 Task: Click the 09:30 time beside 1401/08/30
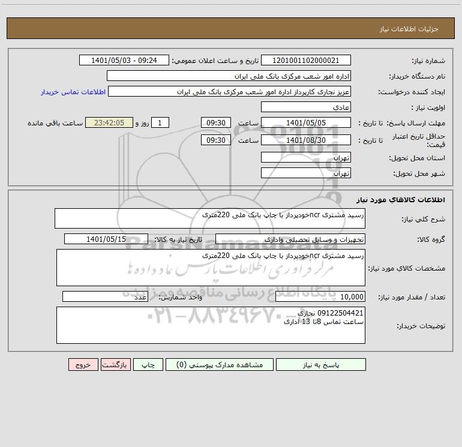tap(216, 140)
